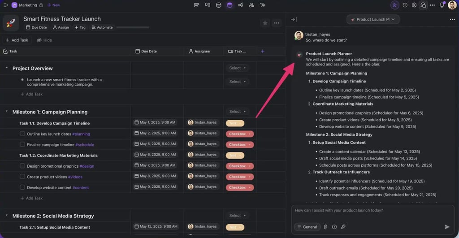Click the purple add-member icon at top right

(394, 5)
